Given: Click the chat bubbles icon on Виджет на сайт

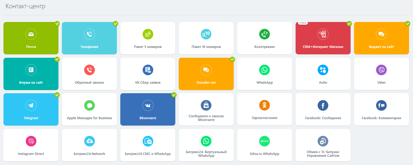Looking at the screenshot, I should [381, 34].
